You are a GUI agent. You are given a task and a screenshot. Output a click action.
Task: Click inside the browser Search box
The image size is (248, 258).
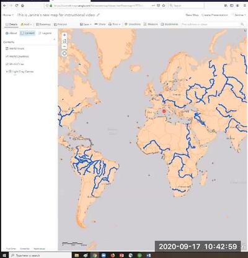coord(186,6)
